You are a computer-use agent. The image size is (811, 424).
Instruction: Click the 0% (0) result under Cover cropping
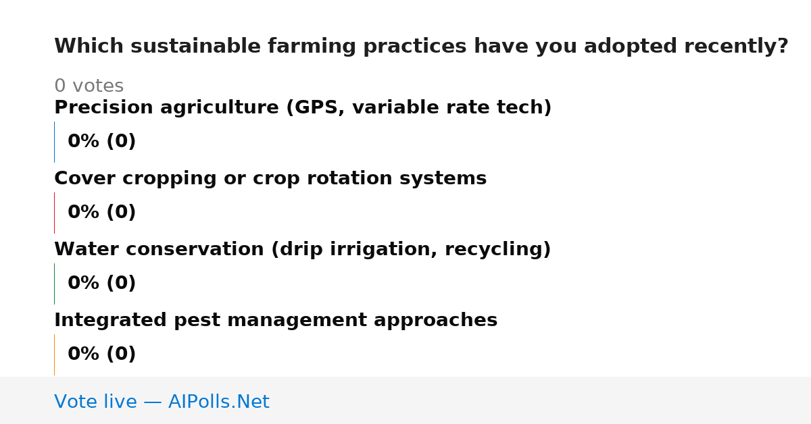pyautogui.click(x=102, y=213)
